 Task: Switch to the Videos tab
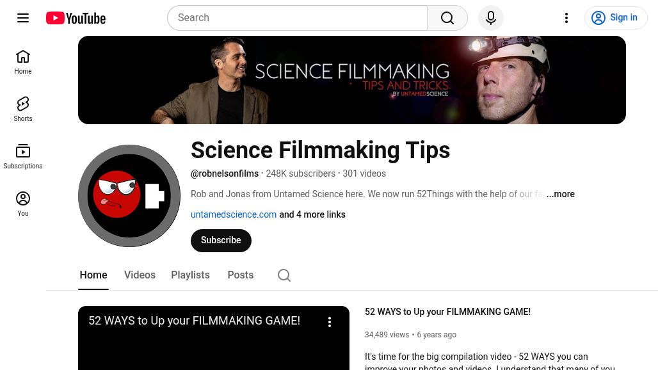[140, 275]
